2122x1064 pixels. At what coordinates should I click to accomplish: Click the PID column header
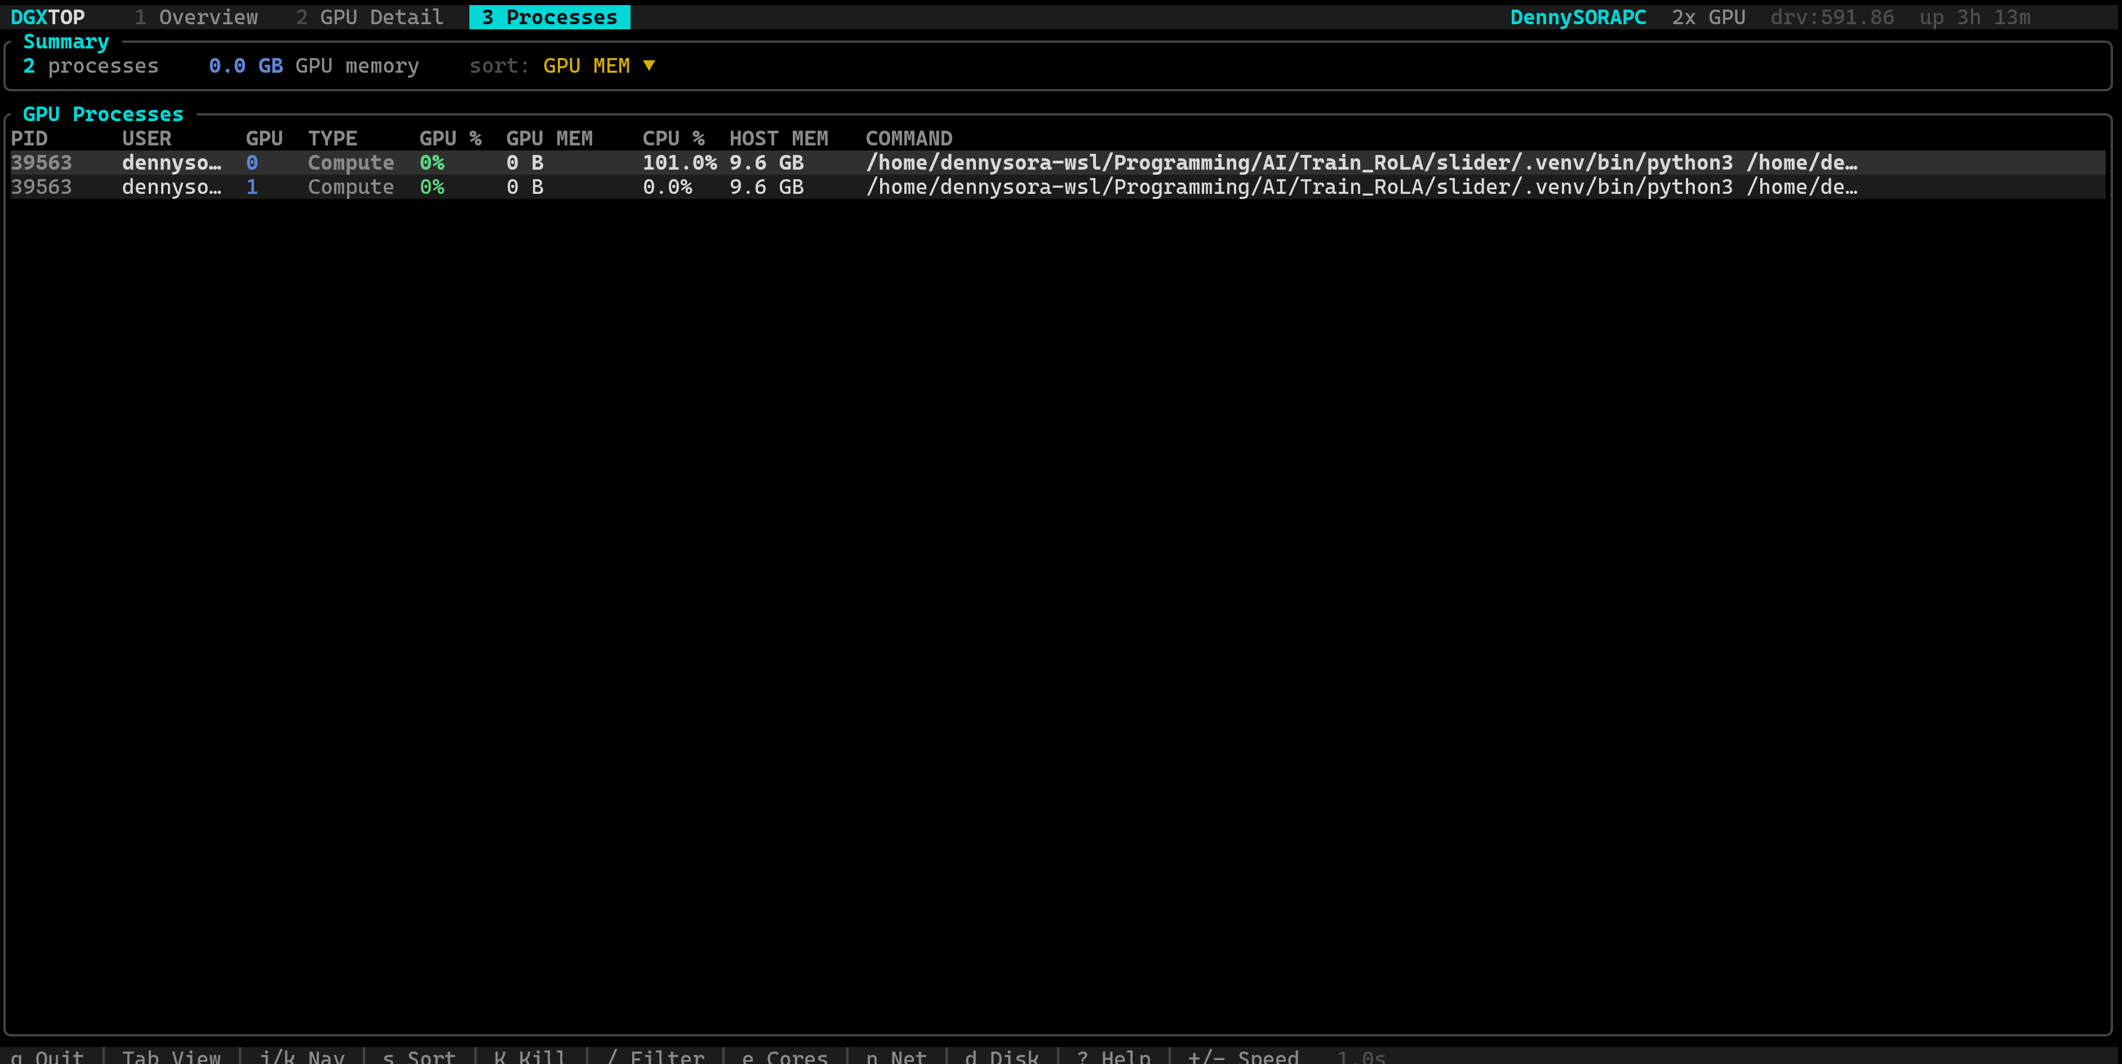tap(30, 139)
